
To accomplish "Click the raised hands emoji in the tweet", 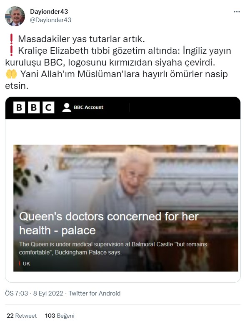I will [11, 74].
